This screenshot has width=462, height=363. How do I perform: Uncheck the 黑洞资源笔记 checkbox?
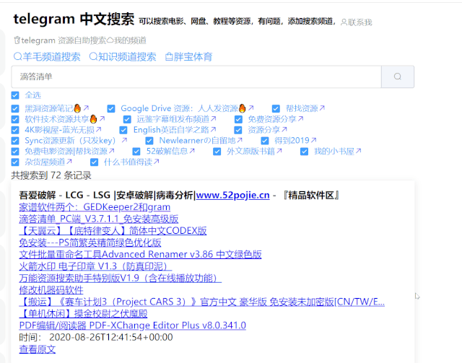click(15, 109)
